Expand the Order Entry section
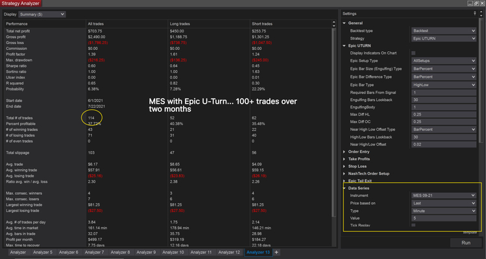486x259 pixels. [344, 152]
